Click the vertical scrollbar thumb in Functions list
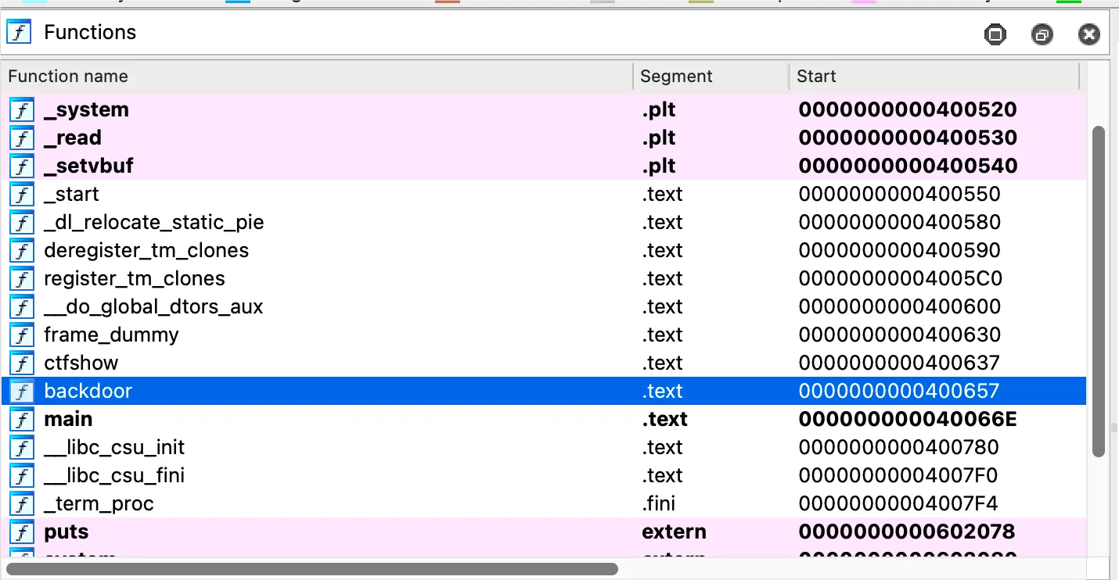Viewport: 1119px width, 580px height. pyautogui.click(x=1098, y=292)
